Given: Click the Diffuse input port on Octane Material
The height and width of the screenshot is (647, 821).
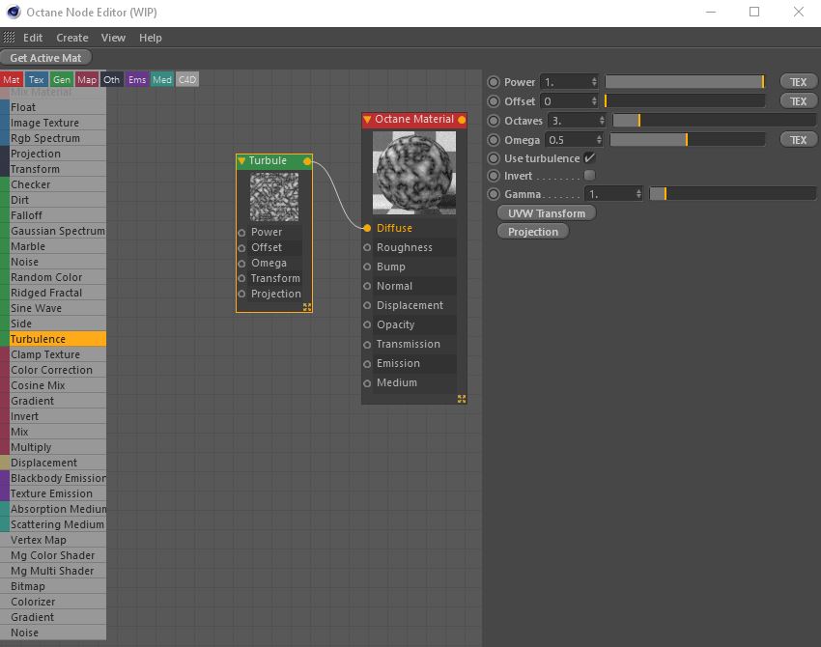Looking at the screenshot, I should (368, 228).
